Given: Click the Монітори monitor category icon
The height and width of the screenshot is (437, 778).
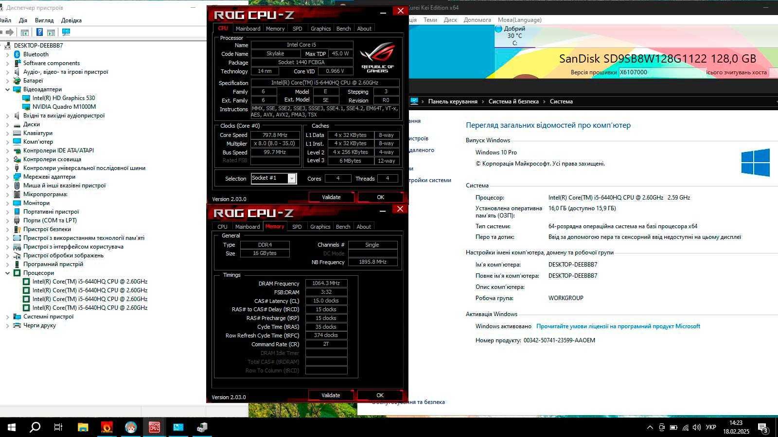Looking at the screenshot, I should (x=17, y=203).
